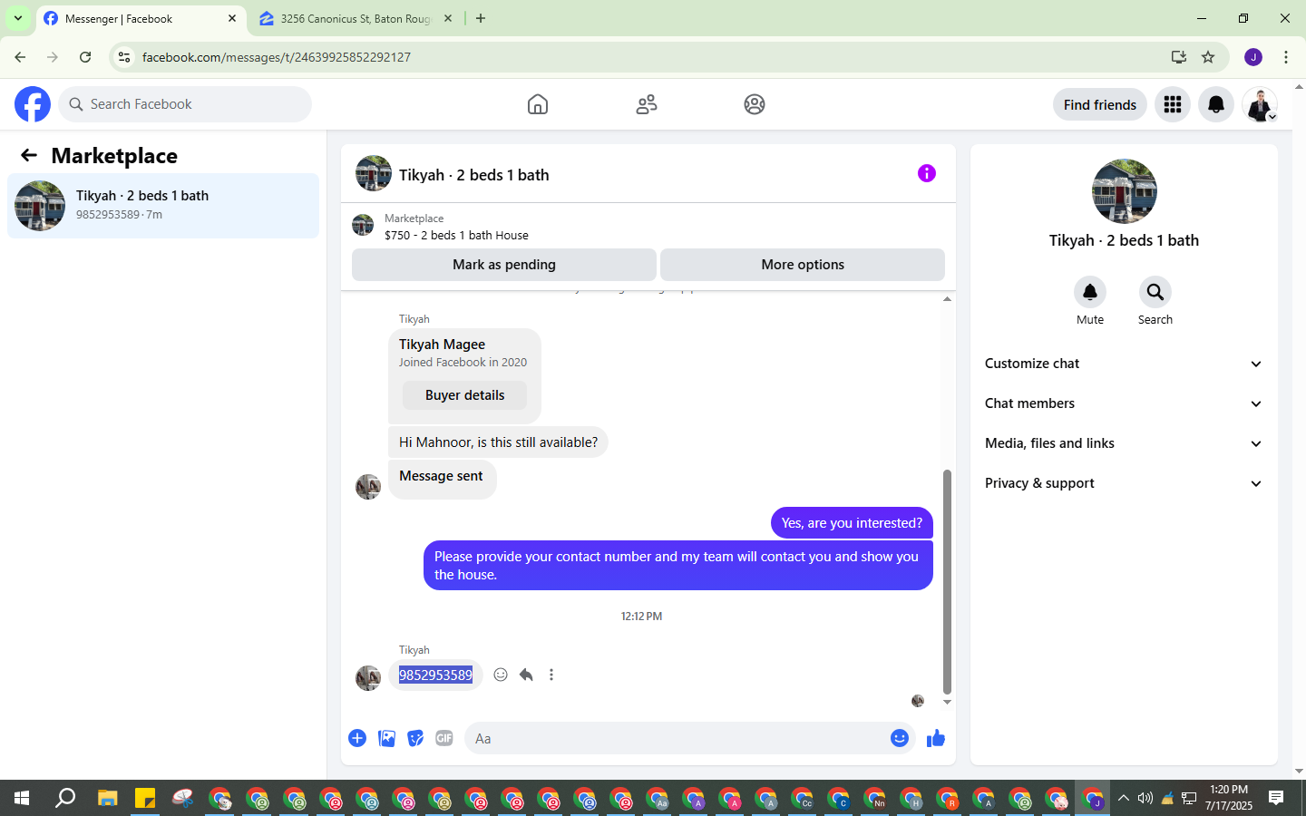1306x816 pixels.
Task: Click the chat scroll-down arrow
Action: point(947,702)
